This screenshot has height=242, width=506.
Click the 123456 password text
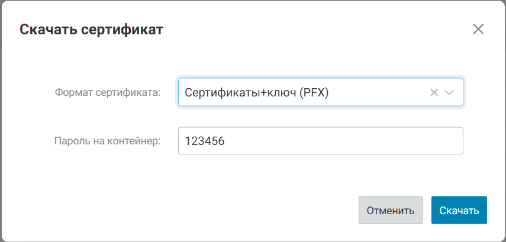point(205,141)
